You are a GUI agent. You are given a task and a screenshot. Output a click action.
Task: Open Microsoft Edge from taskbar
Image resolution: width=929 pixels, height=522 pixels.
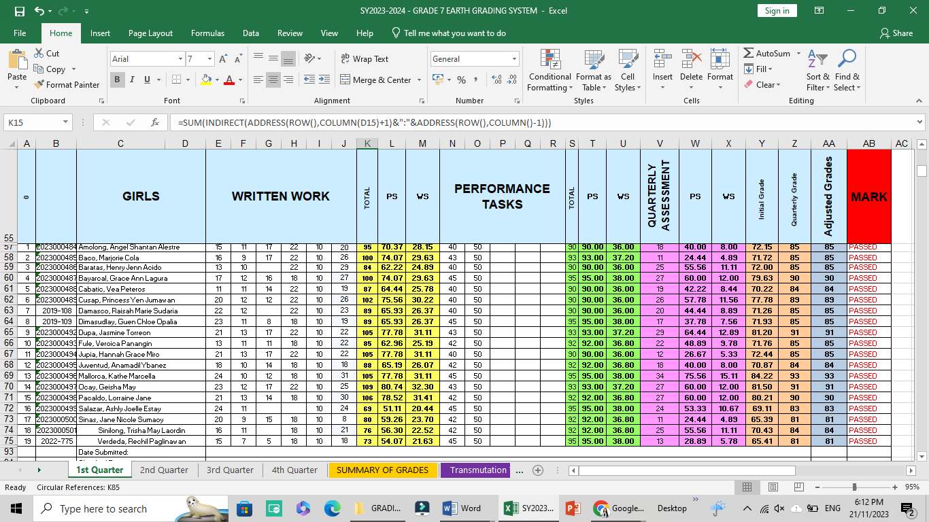(x=332, y=508)
